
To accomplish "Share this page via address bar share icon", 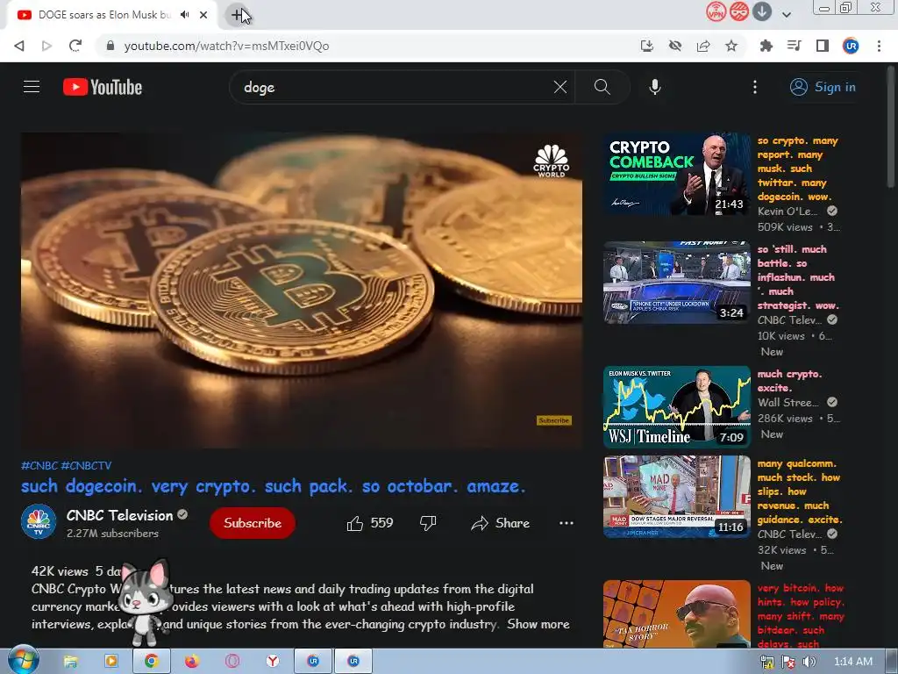I will pos(703,46).
